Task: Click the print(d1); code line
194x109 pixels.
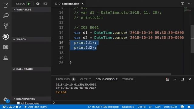Action: tap(85, 43)
